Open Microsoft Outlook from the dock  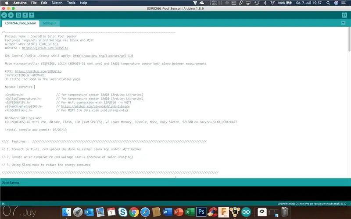pos(89,212)
